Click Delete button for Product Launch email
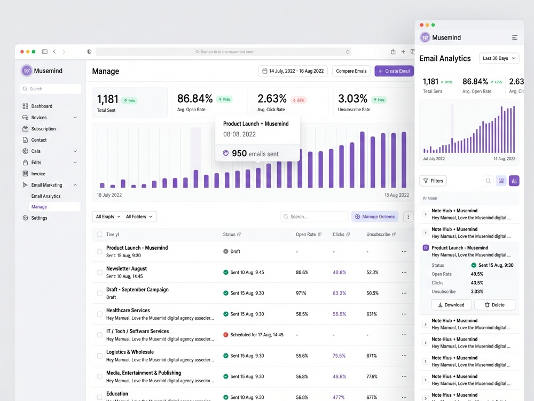The width and height of the screenshot is (534, 401). pos(494,305)
